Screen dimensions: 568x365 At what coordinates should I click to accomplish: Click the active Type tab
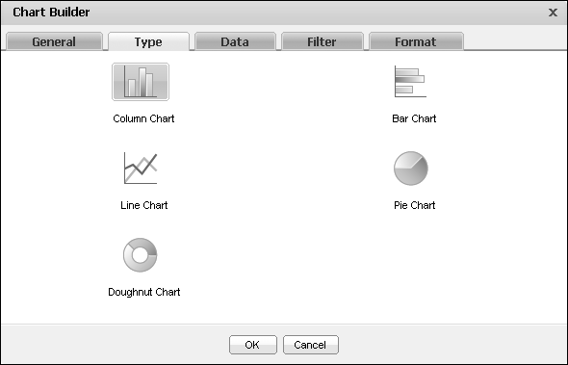(x=148, y=41)
